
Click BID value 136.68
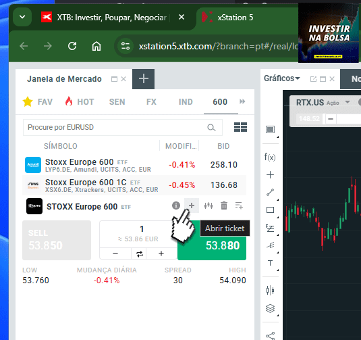pos(224,185)
